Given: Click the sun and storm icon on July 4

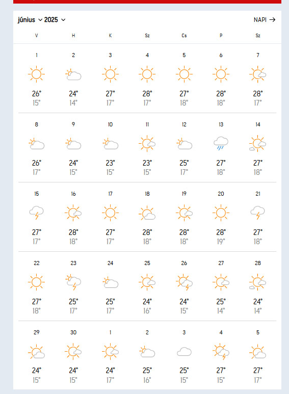Looking at the screenshot, I should pyautogui.click(x=221, y=352).
